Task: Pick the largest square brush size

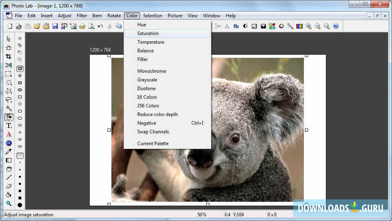Action: click(x=20, y=198)
